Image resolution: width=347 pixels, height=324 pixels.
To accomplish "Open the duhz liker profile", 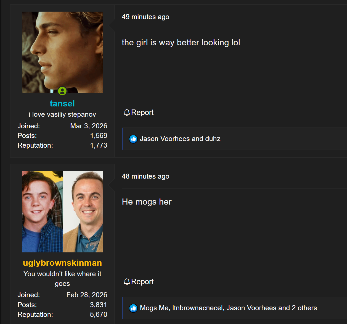I will pos(213,139).
